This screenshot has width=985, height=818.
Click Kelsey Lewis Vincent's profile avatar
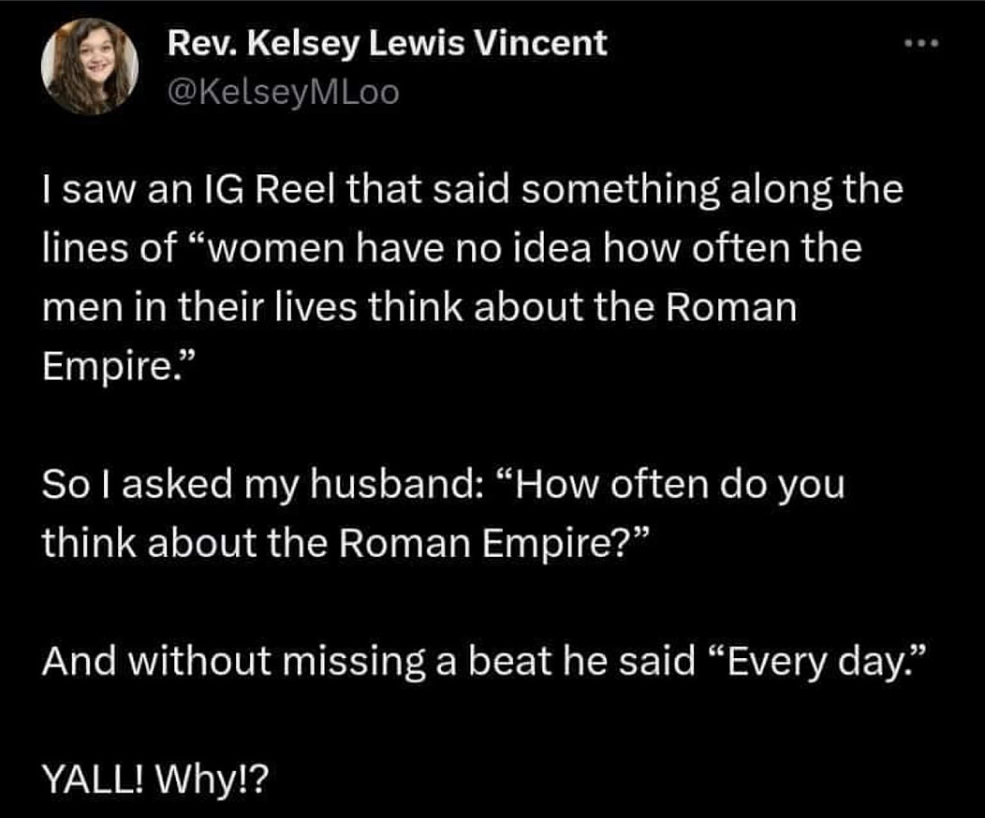(90, 67)
